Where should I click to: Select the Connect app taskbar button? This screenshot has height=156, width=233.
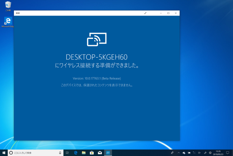coord(108,153)
